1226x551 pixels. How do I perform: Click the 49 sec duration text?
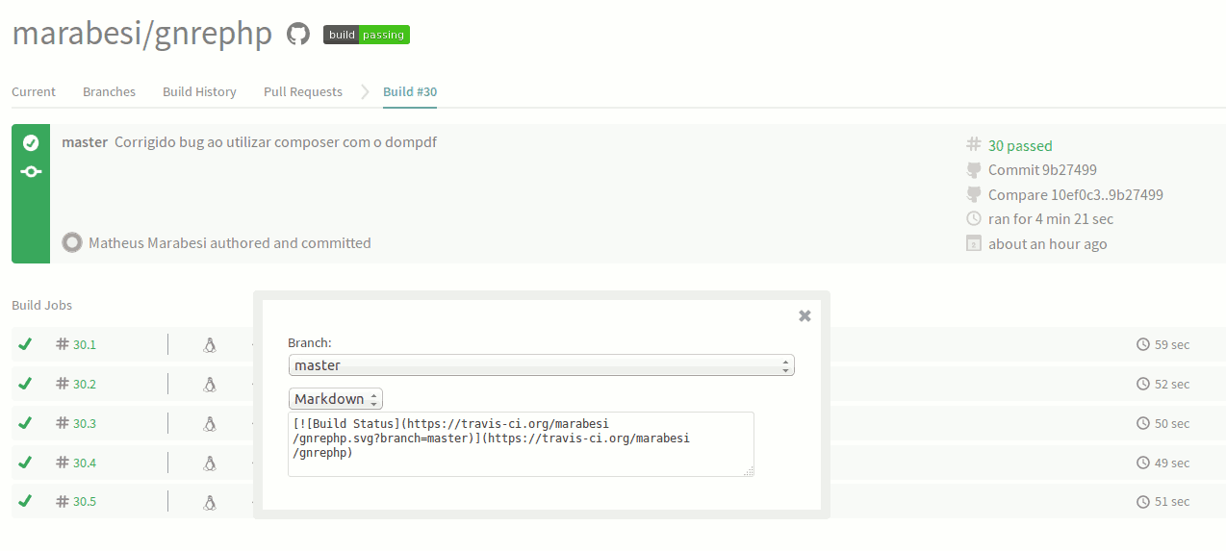[1172, 463]
